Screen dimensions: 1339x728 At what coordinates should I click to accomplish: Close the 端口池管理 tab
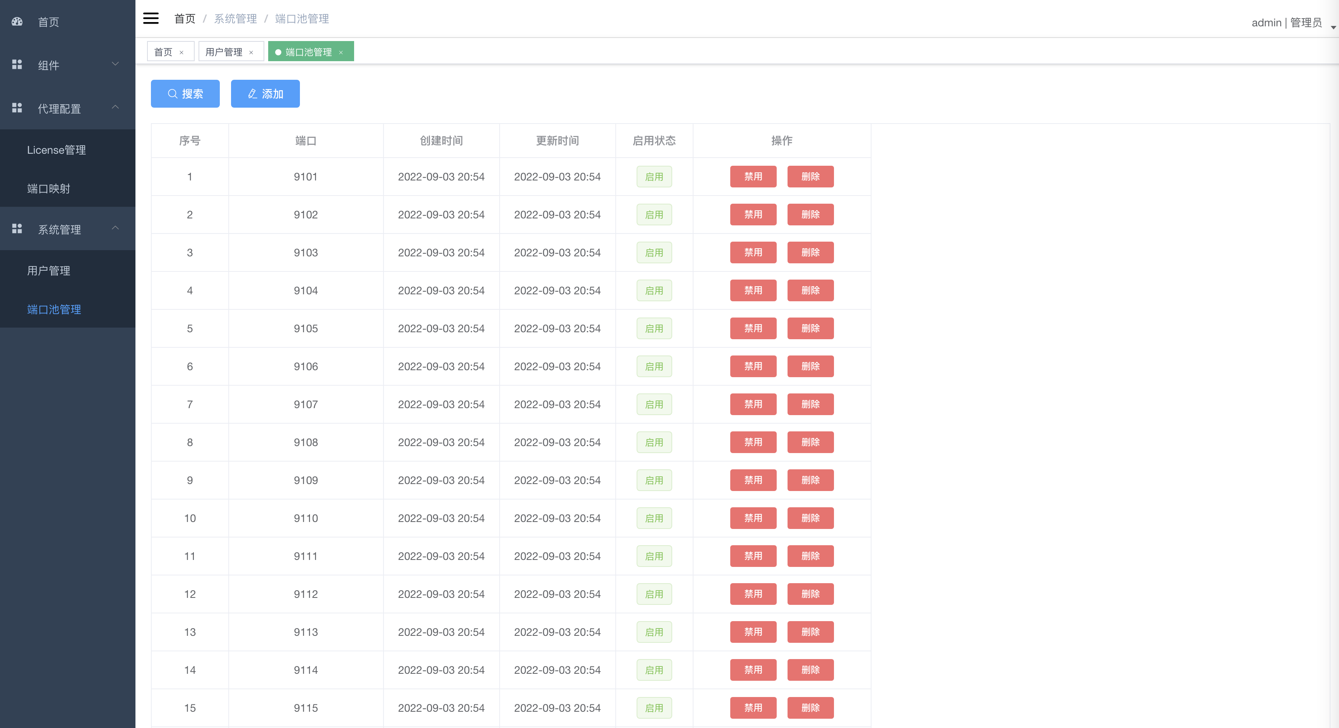341,53
